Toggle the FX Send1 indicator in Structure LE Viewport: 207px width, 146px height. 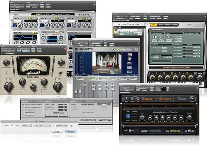(x=175, y=48)
